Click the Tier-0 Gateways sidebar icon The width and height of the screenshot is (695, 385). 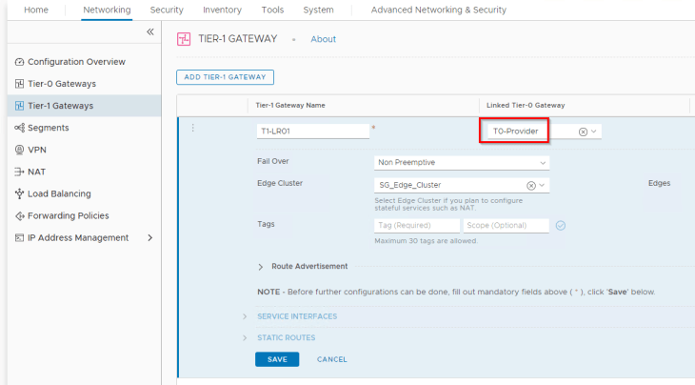tap(19, 84)
